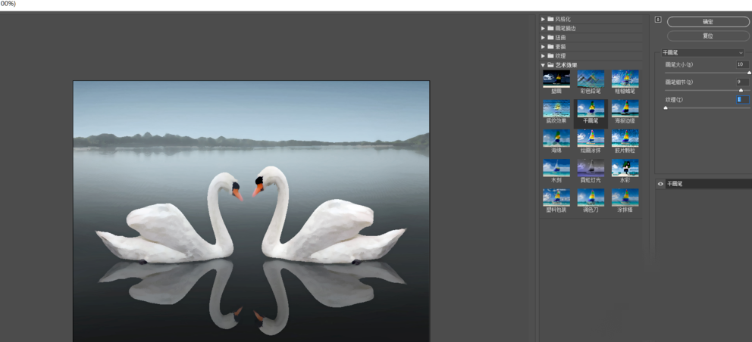
Task: Expand the 风格化 filter folder
Action: (x=543, y=19)
